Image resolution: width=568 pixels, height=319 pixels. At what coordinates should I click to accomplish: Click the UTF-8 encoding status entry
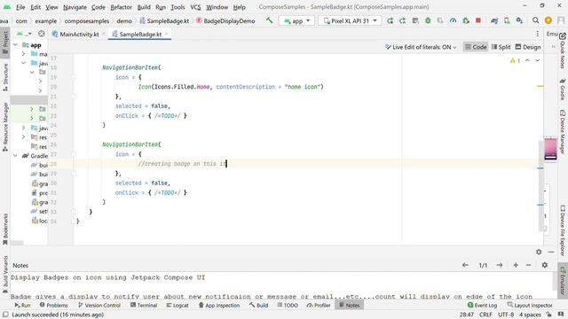(x=506, y=315)
